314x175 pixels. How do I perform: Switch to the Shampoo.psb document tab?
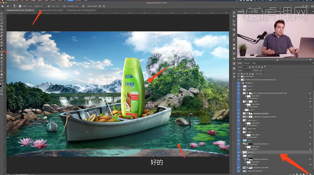(82, 10)
